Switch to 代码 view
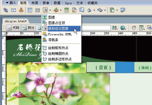This screenshot has height=105, width=152. pos(13,28)
